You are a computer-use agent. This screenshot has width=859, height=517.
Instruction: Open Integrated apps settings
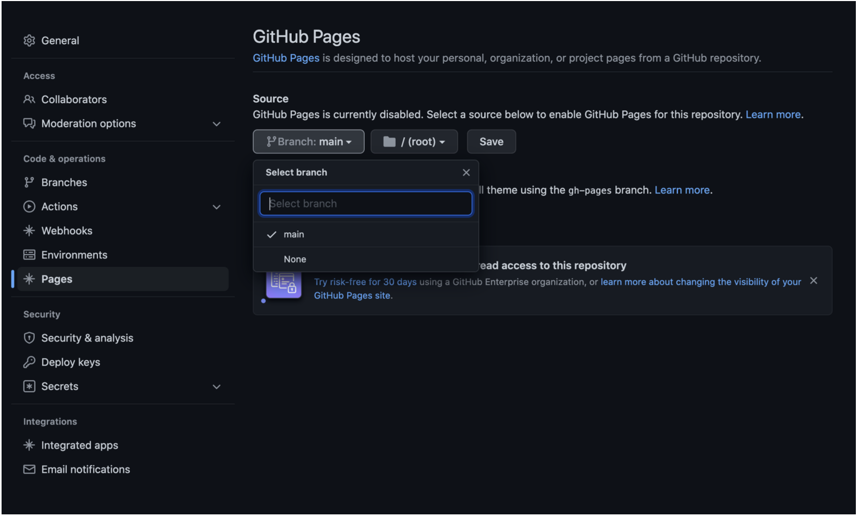point(79,446)
